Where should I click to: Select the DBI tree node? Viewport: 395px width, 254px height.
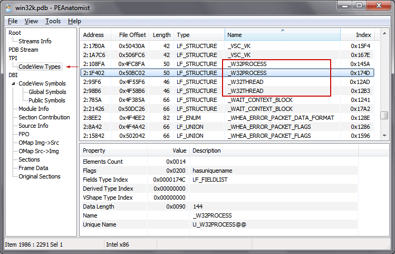13,75
